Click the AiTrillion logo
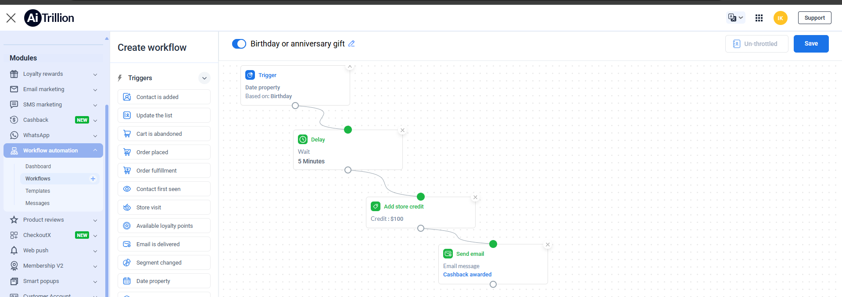 tap(49, 18)
